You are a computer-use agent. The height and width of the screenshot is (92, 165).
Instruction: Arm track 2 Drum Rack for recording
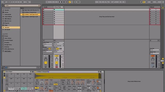coord(56,67)
